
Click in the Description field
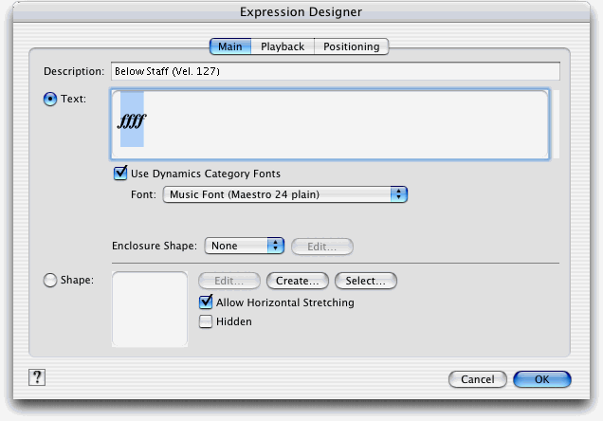click(x=336, y=71)
